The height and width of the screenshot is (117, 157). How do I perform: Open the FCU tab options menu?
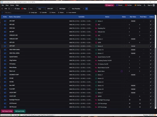point(44,9)
